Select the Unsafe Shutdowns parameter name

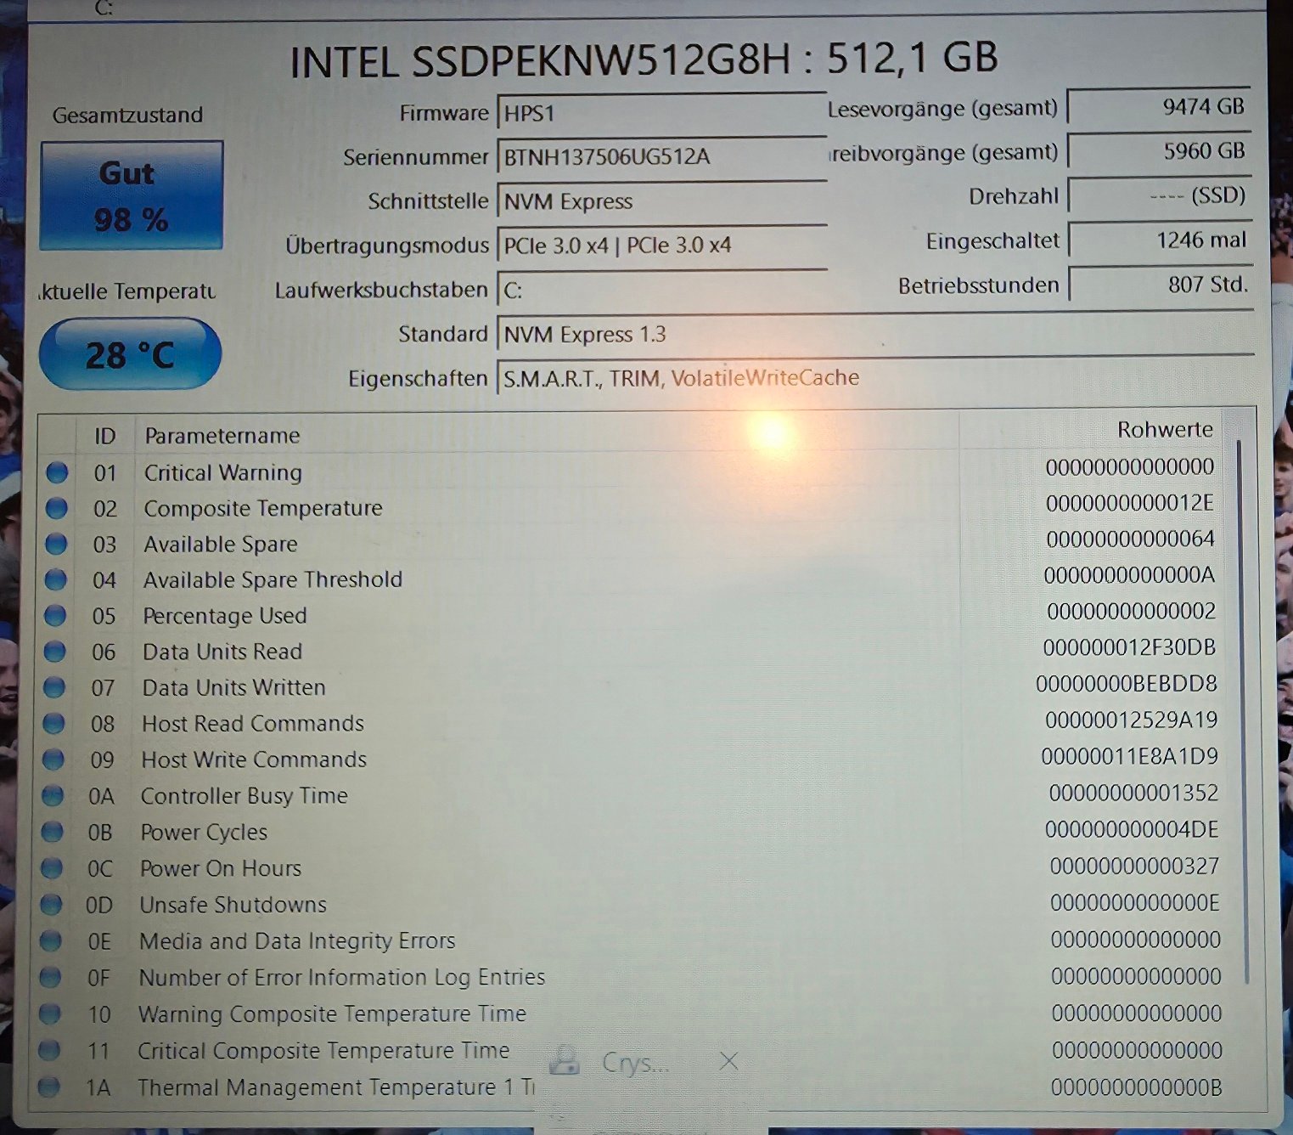pyautogui.click(x=233, y=905)
